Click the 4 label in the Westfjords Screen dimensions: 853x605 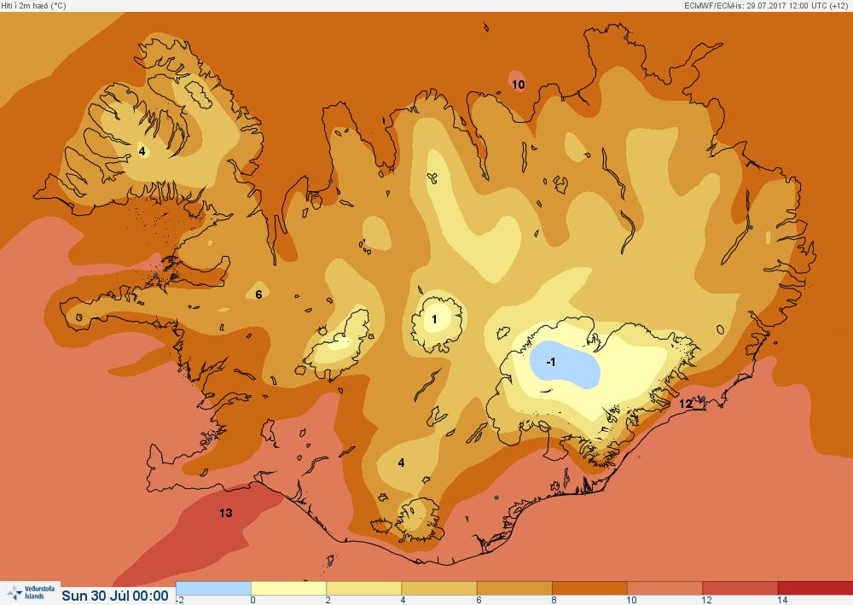[x=142, y=151]
